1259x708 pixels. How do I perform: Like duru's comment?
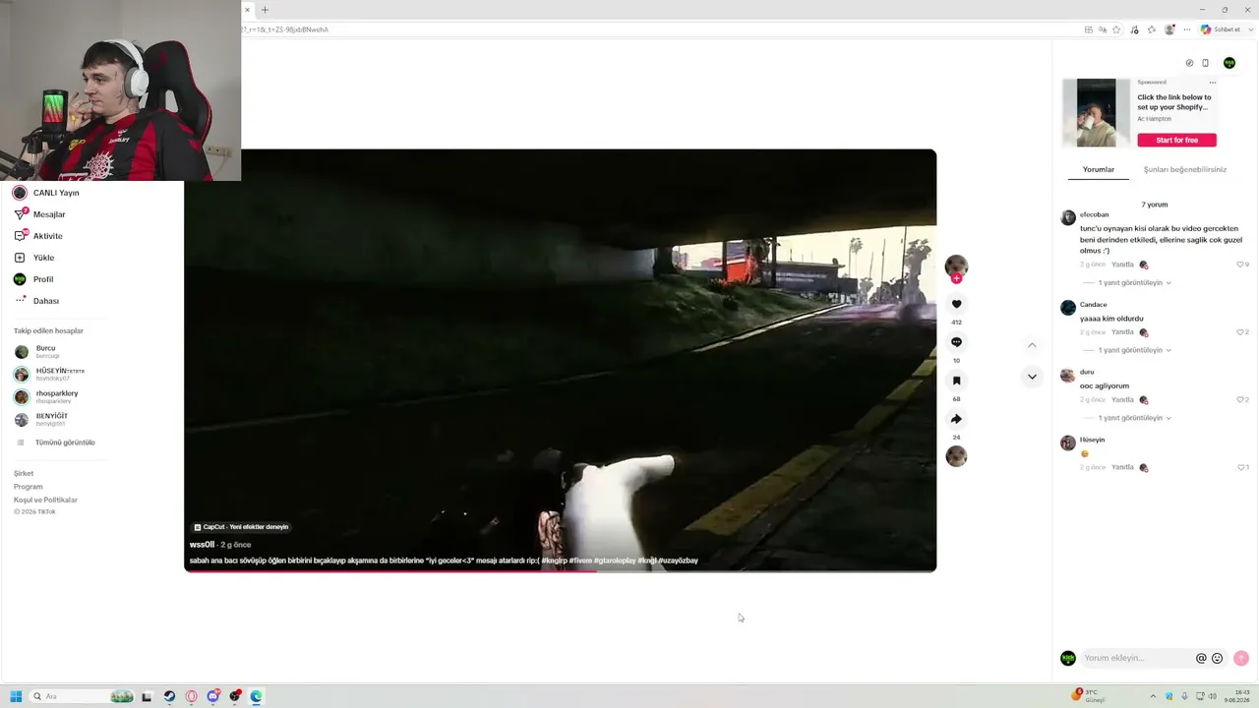[1240, 400]
